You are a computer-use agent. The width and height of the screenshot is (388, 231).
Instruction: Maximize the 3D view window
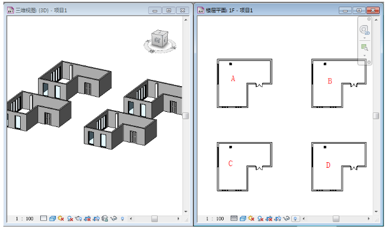click(x=169, y=11)
